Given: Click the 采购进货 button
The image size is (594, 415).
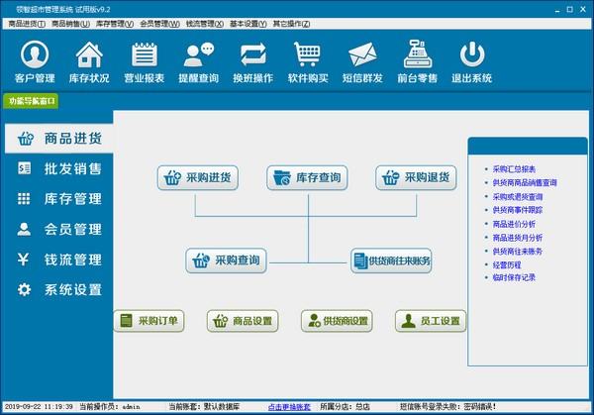Looking at the screenshot, I should tap(199, 178).
